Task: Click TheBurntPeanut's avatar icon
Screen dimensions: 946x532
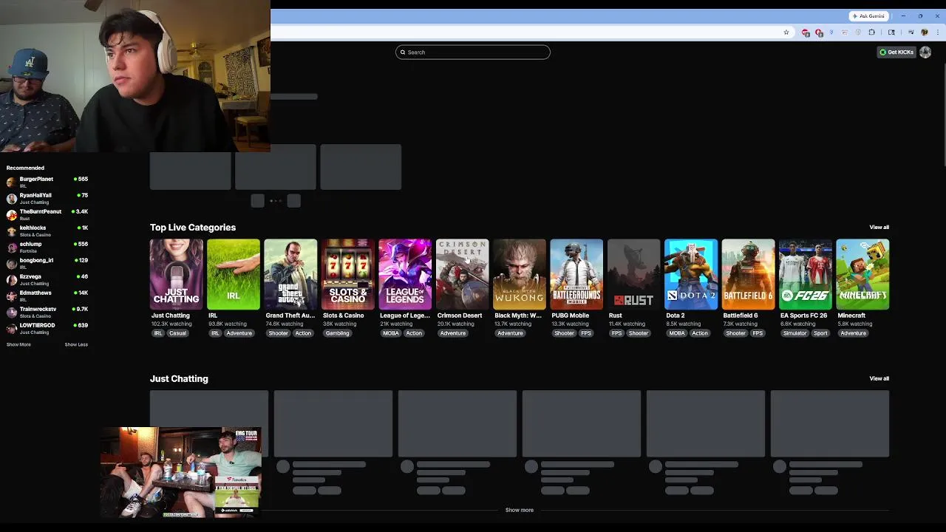Action: [12, 214]
